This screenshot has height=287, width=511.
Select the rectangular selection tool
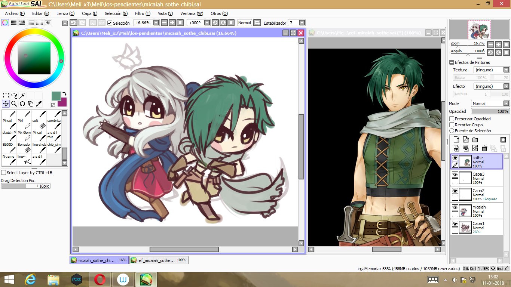6,96
